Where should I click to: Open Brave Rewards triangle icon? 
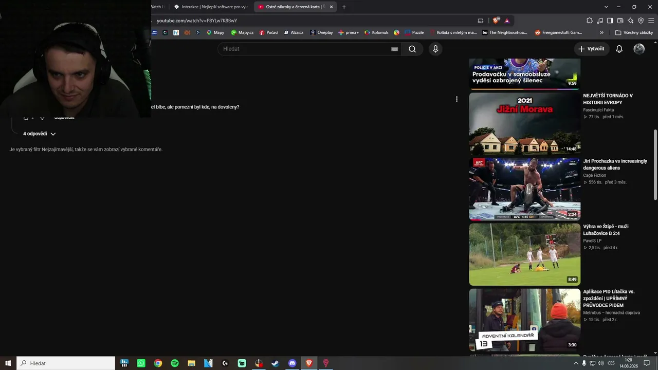click(x=507, y=21)
